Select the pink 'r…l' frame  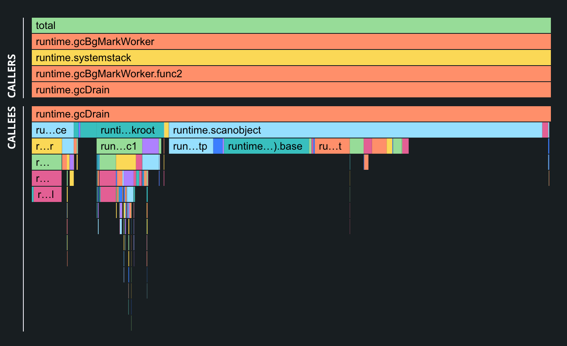tap(48, 194)
